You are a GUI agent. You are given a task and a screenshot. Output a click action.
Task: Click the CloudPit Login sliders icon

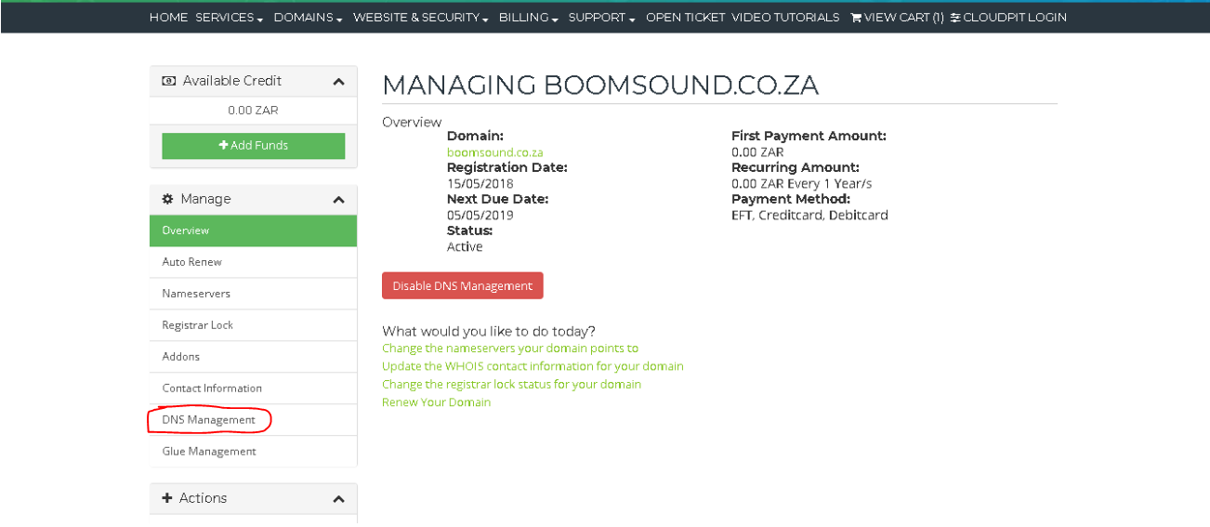(x=955, y=18)
